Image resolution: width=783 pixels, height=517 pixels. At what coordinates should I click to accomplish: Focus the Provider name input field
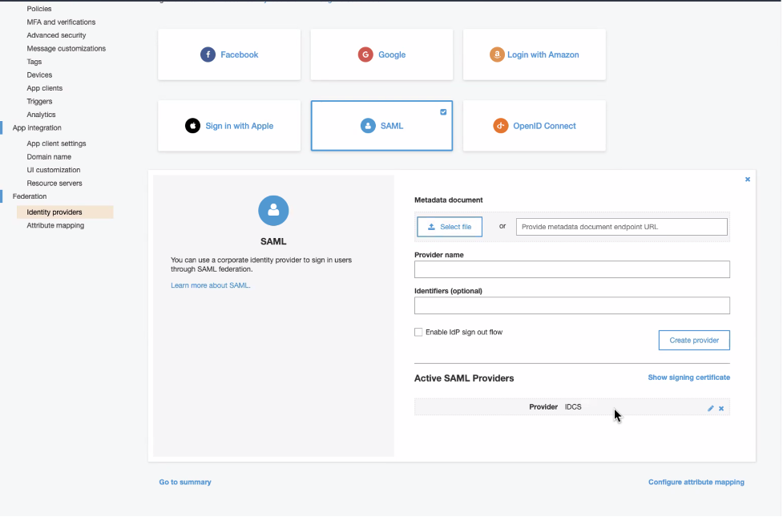point(571,269)
